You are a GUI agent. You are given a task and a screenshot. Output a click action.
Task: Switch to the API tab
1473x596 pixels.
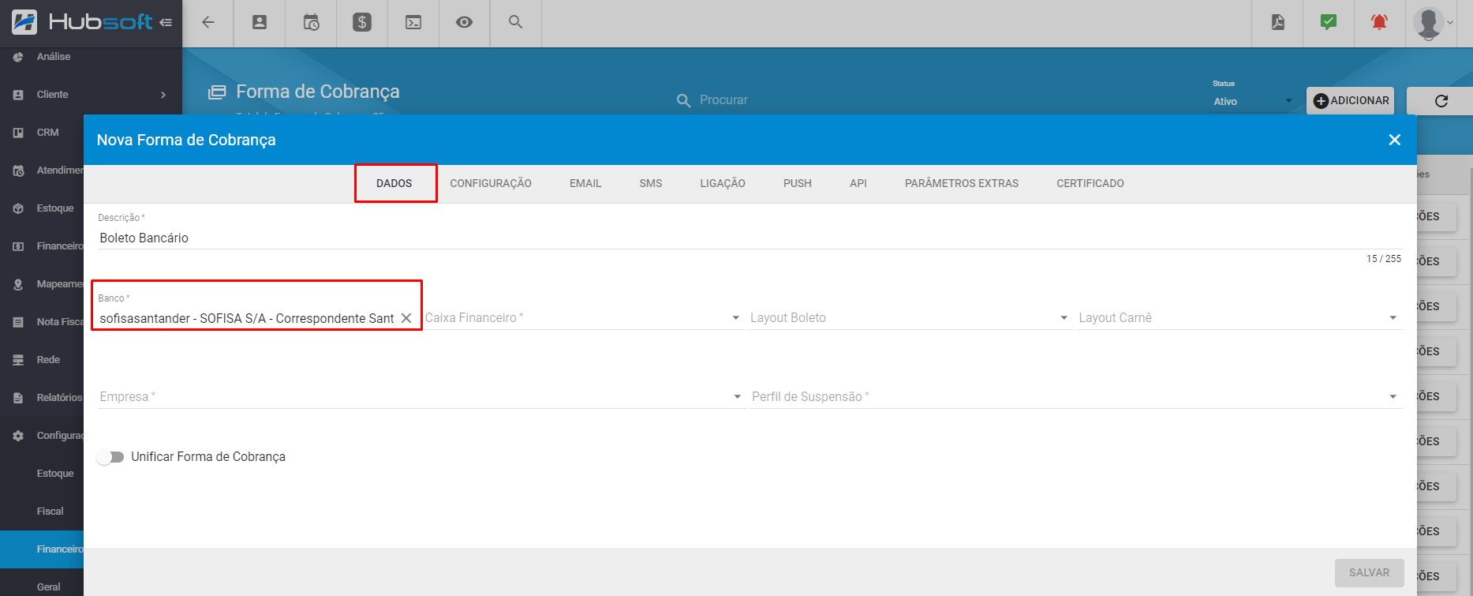pos(858,183)
